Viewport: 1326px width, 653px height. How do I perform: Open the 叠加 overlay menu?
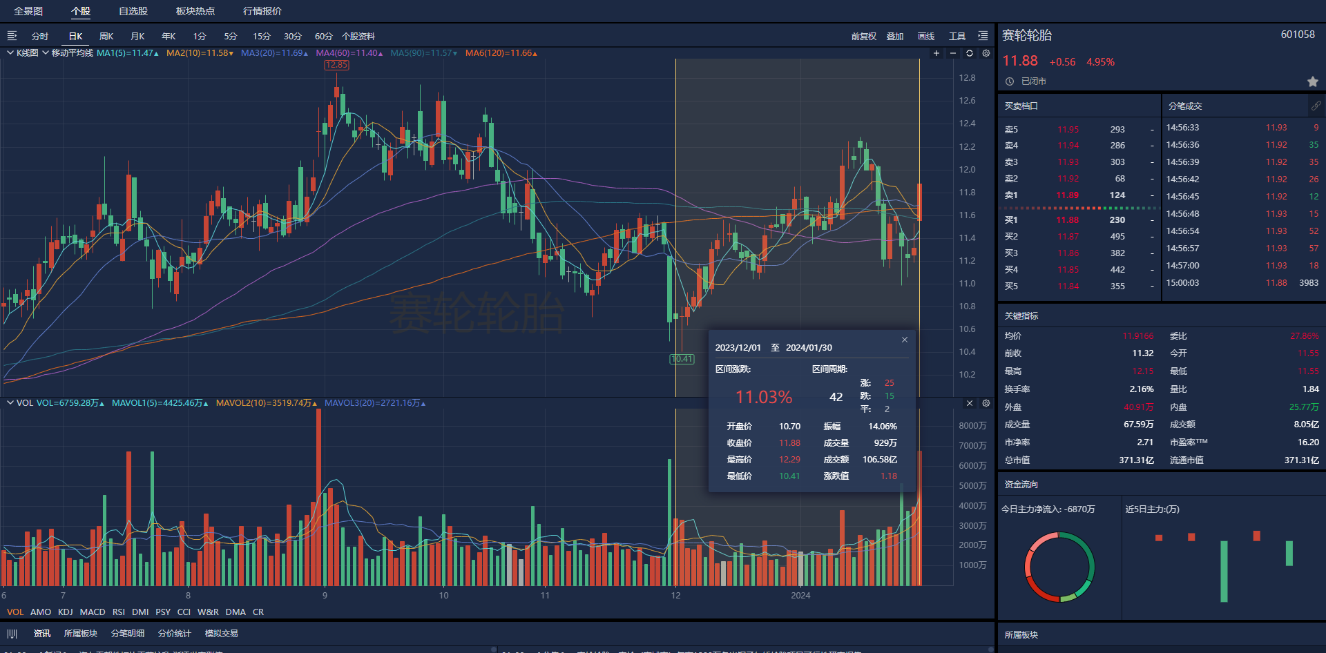(895, 37)
